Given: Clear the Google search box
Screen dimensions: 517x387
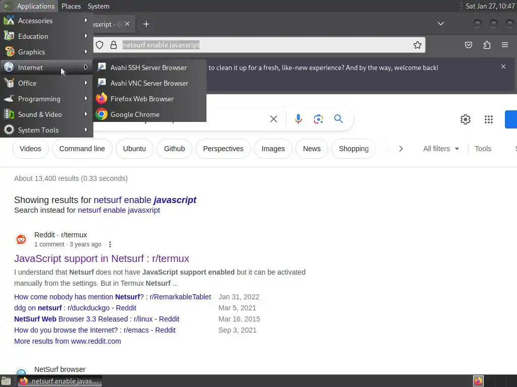Looking at the screenshot, I should coord(273,119).
